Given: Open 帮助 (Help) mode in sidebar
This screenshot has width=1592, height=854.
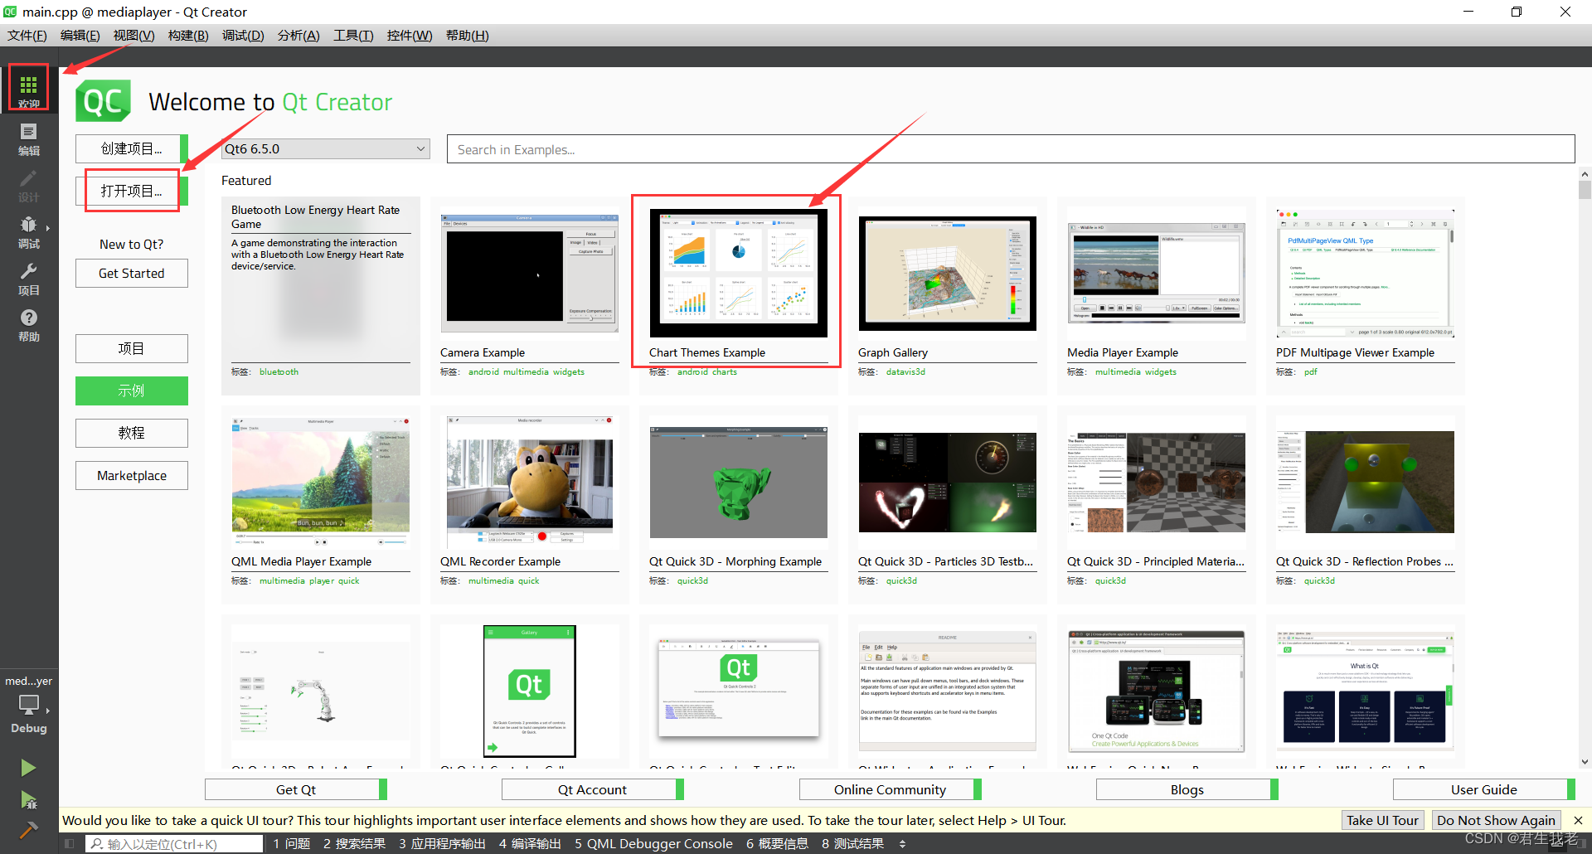Looking at the screenshot, I should (x=28, y=324).
